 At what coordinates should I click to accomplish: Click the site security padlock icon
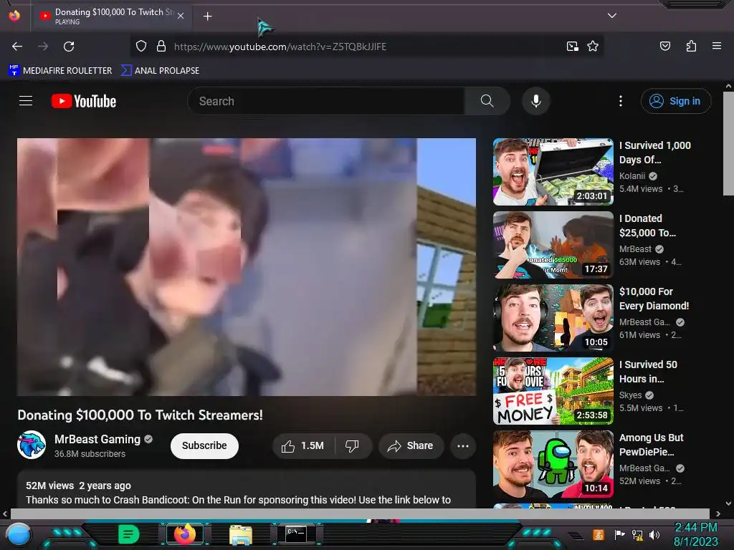[161, 46]
